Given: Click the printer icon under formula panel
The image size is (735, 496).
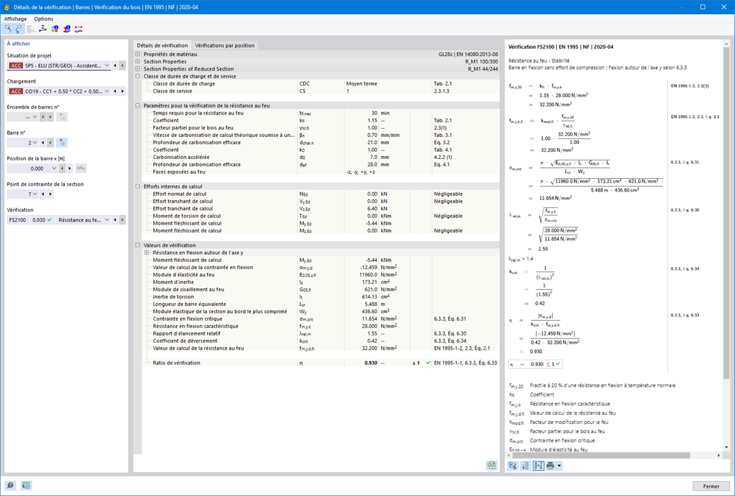Looking at the screenshot, I should click(x=551, y=466).
